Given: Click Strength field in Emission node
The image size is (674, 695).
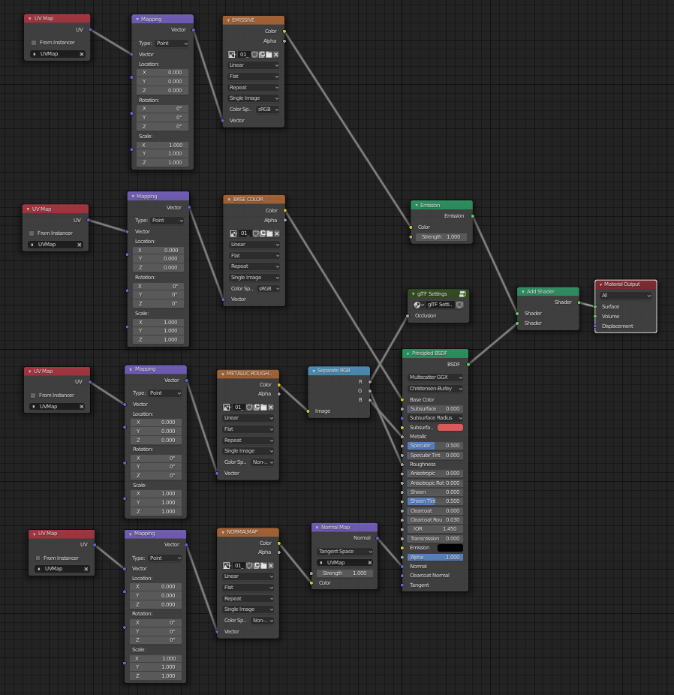Looking at the screenshot, I should click(x=441, y=237).
